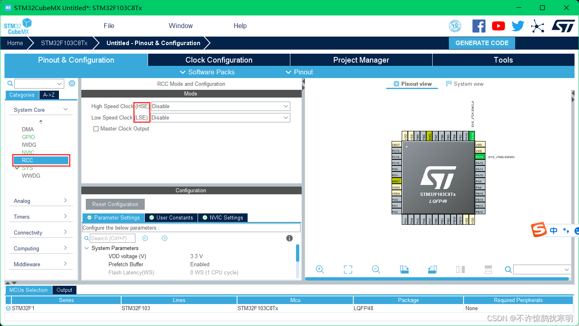The height and width of the screenshot is (326, 579).
Task: Click the left sidebar search magnifier
Action: coord(10,84)
